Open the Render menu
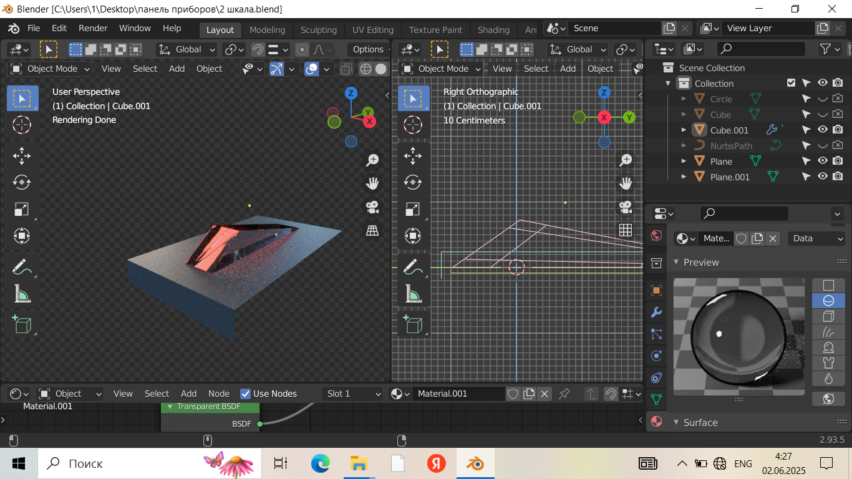852x479 pixels. click(93, 28)
